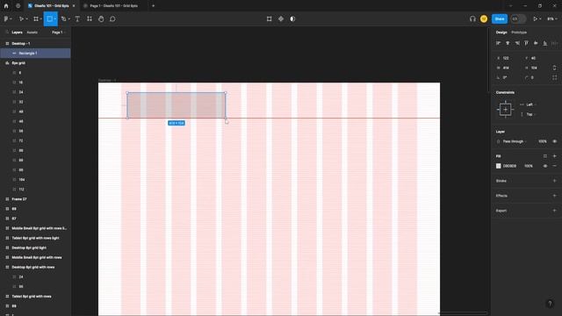This screenshot has width=562, height=316.
Task: Open the help question mark button
Action: tap(550, 304)
